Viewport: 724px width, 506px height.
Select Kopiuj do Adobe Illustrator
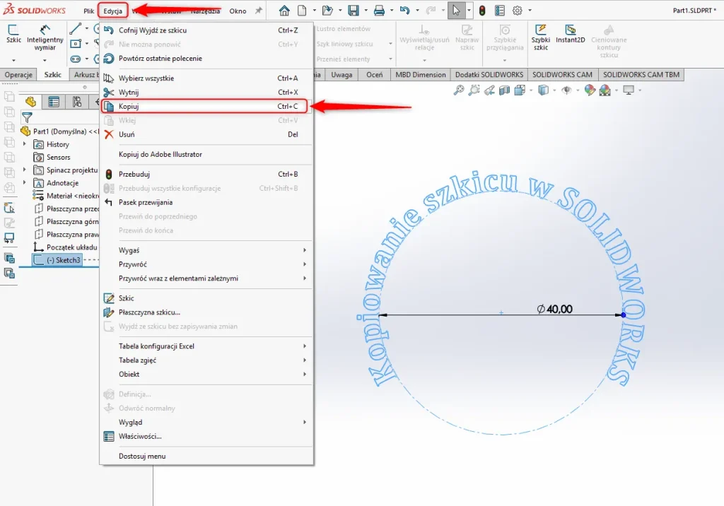206,154
